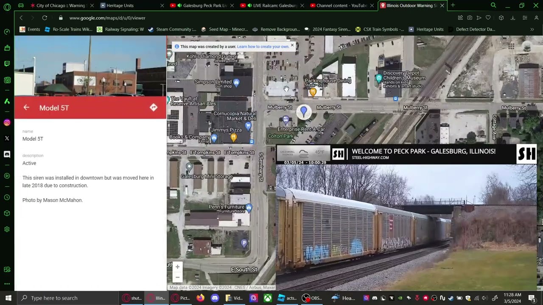Navigate back in browser history
This screenshot has height=305, width=543.
click(x=21, y=18)
